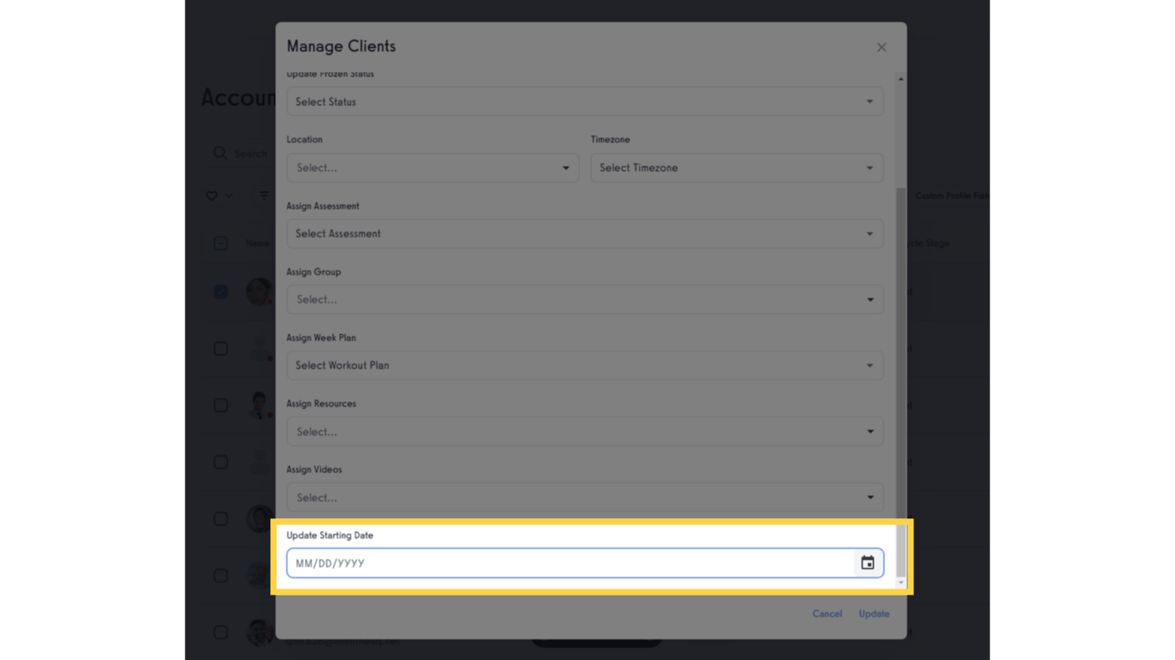1175x660 pixels.
Task: Open the Select Timezone dropdown
Action: [x=736, y=168]
